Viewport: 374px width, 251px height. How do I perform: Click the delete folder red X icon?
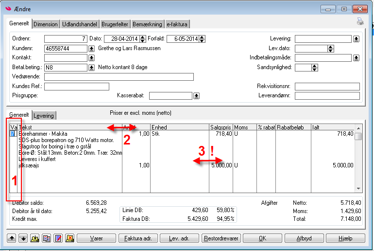coord(69,238)
